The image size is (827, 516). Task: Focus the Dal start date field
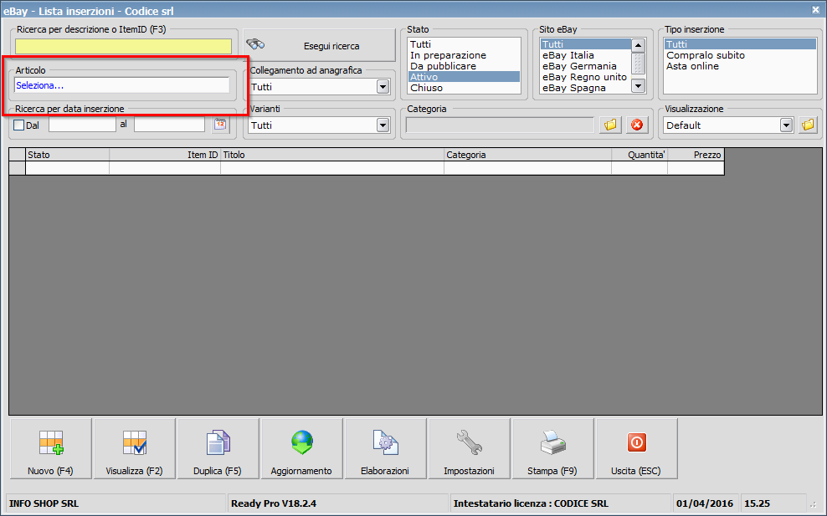pyautogui.click(x=82, y=125)
